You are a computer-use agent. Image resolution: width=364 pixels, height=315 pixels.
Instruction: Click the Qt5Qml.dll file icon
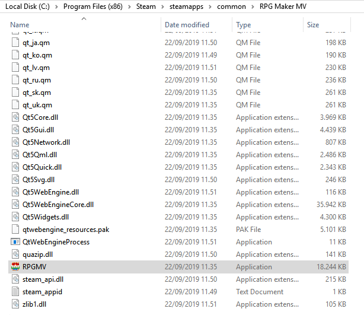coord(15,154)
